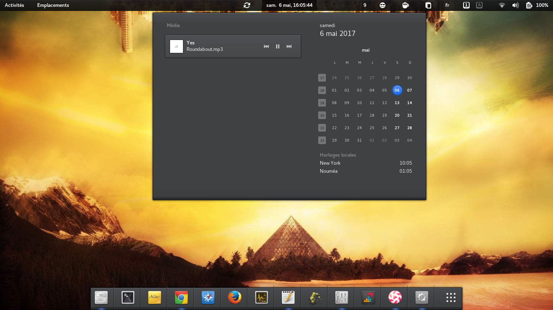Launch the Terminal from the dock
This screenshot has height=310, width=553.
click(128, 298)
